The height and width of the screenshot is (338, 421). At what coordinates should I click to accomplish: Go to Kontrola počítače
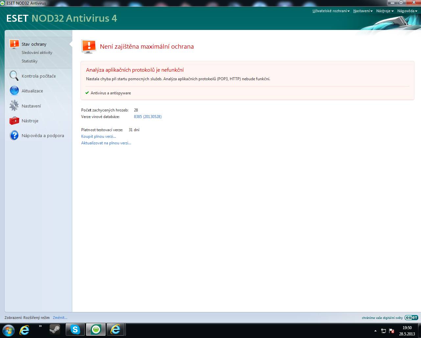click(39, 76)
